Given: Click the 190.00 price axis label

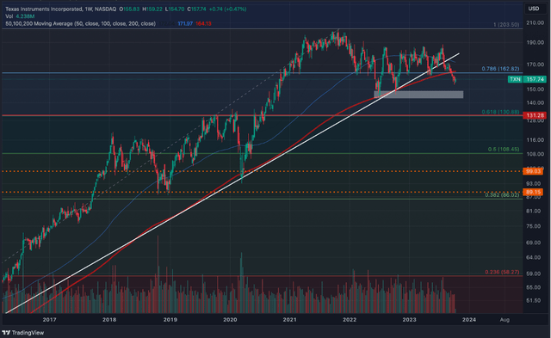Looking at the screenshot, I should 535,42.
